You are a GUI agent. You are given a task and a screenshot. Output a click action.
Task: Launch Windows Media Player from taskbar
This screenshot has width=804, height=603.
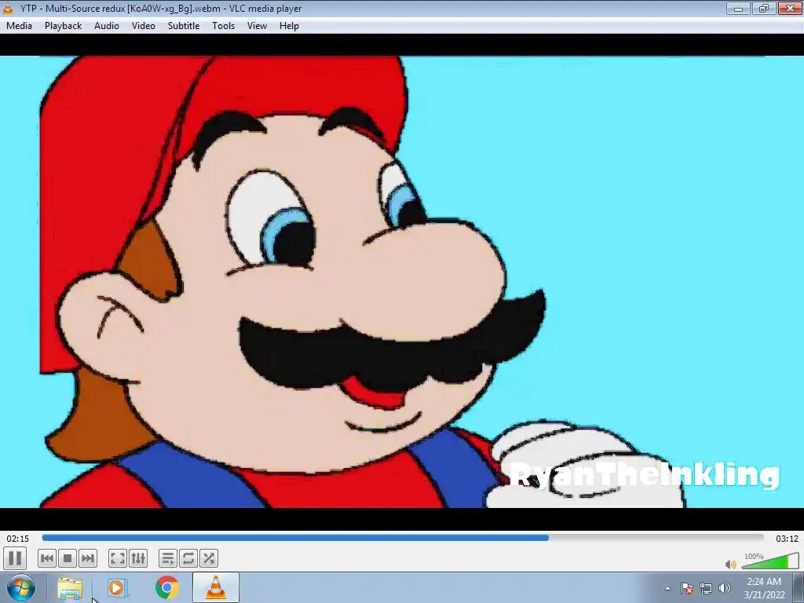116,588
